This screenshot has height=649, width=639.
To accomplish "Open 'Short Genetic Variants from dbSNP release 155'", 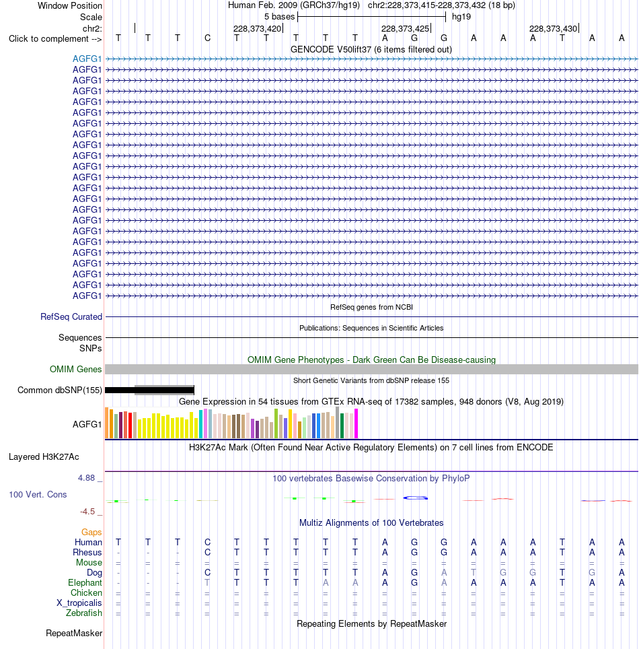I will 371,380.
